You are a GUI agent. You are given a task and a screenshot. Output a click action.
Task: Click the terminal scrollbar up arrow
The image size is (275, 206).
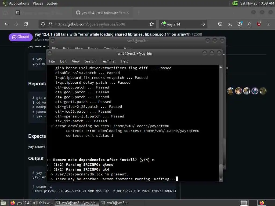tap(221, 67)
